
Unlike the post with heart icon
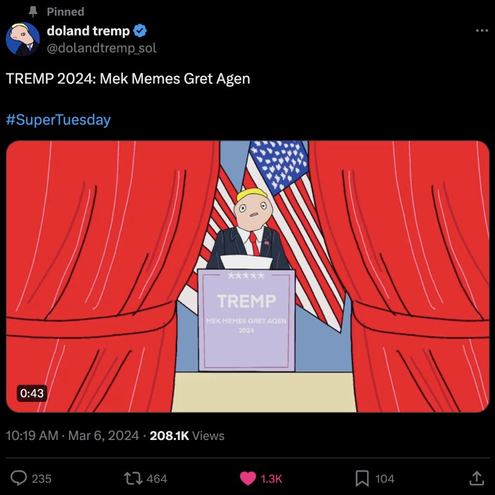248,478
